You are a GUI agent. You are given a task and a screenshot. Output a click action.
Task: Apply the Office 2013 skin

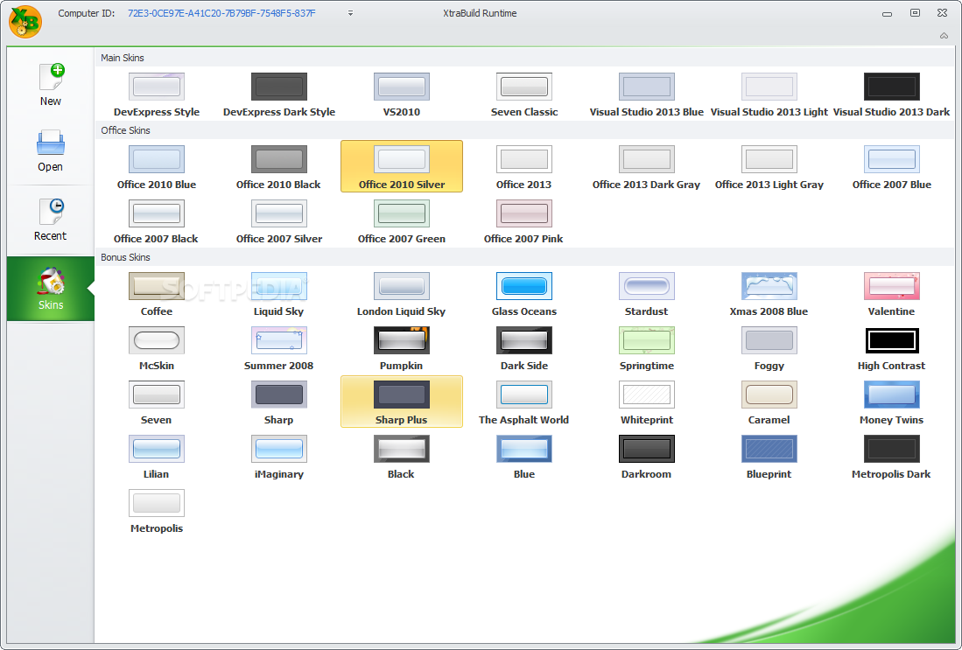pyautogui.click(x=524, y=167)
